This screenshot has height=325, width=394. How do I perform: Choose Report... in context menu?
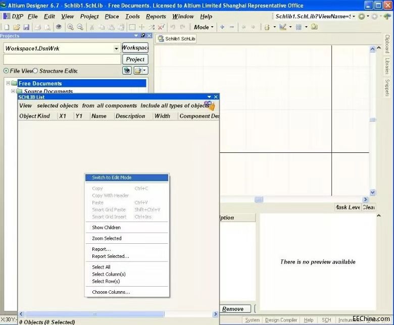click(x=127, y=249)
